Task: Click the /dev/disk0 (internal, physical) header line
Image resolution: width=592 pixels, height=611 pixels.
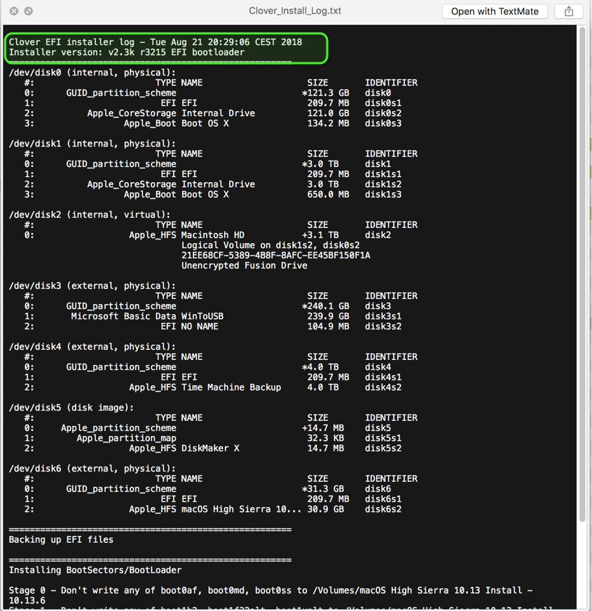Action: tap(92, 73)
